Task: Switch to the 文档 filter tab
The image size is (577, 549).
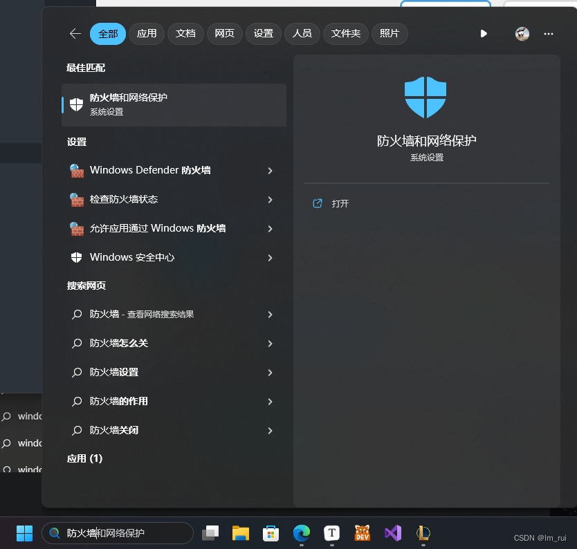Action: click(x=185, y=34)
